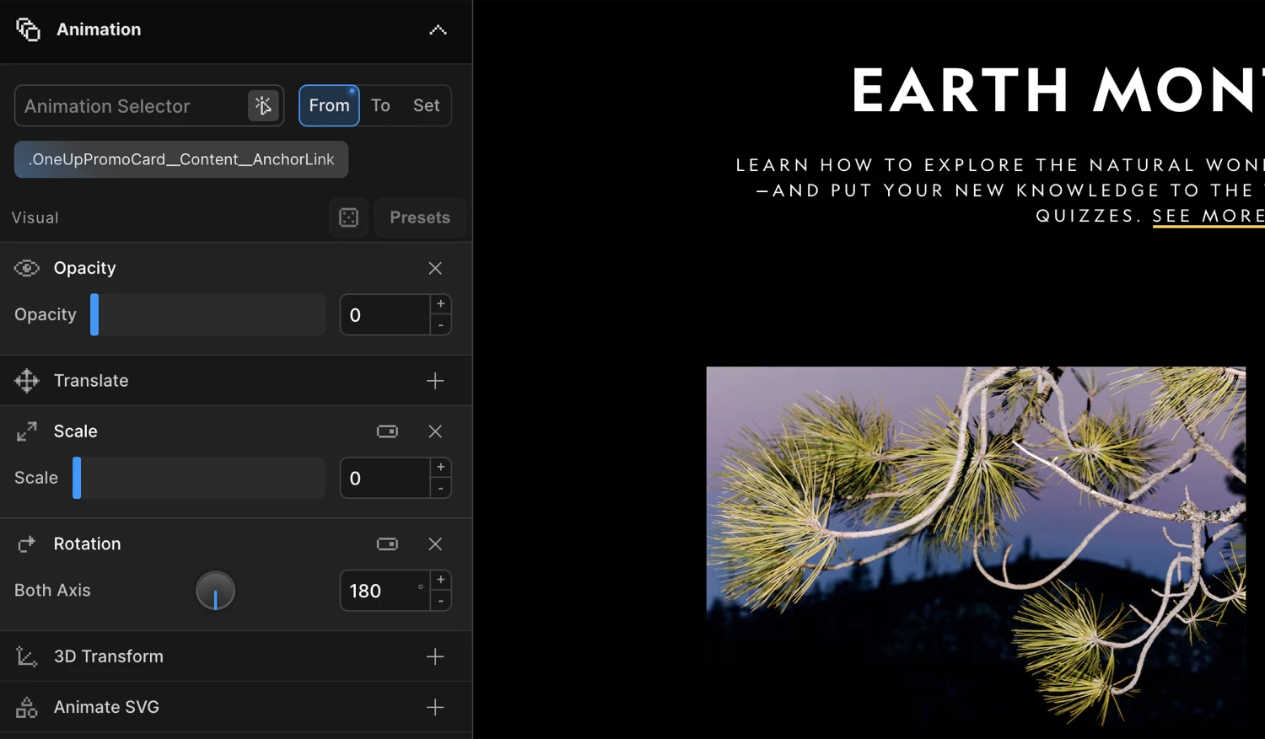Expand the 3D Transform property
1265x739 pixels.
435,656
